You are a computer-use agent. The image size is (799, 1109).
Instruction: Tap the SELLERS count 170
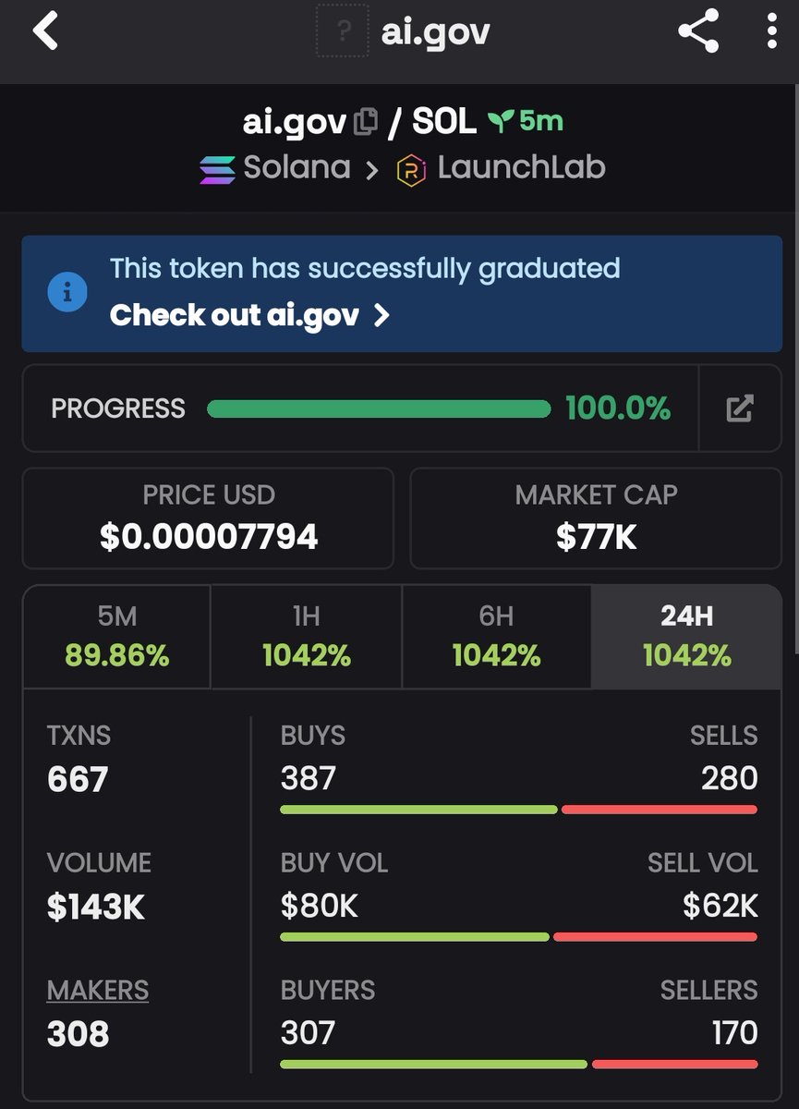(x=734, y=1032)
